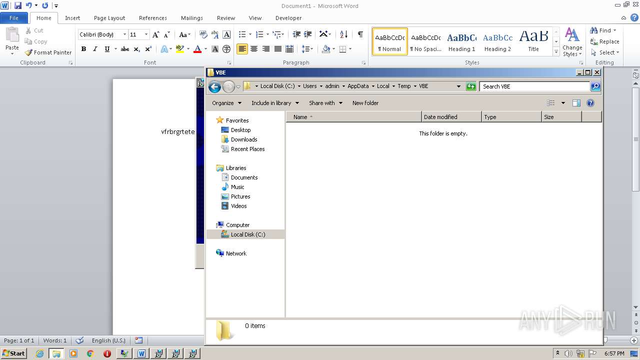Click the Sort icon

point(343,34)
